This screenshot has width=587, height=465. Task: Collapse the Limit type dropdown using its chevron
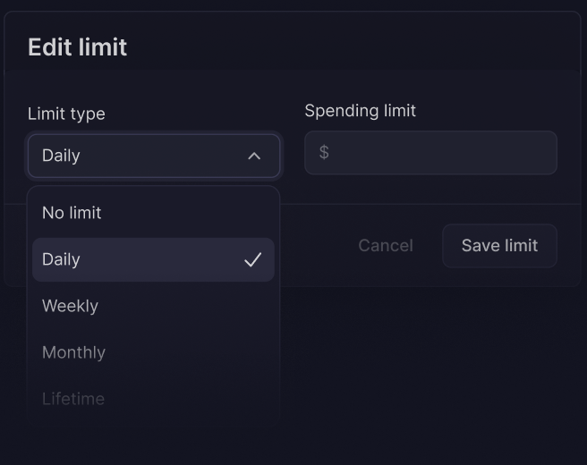[x=254, y=156]
